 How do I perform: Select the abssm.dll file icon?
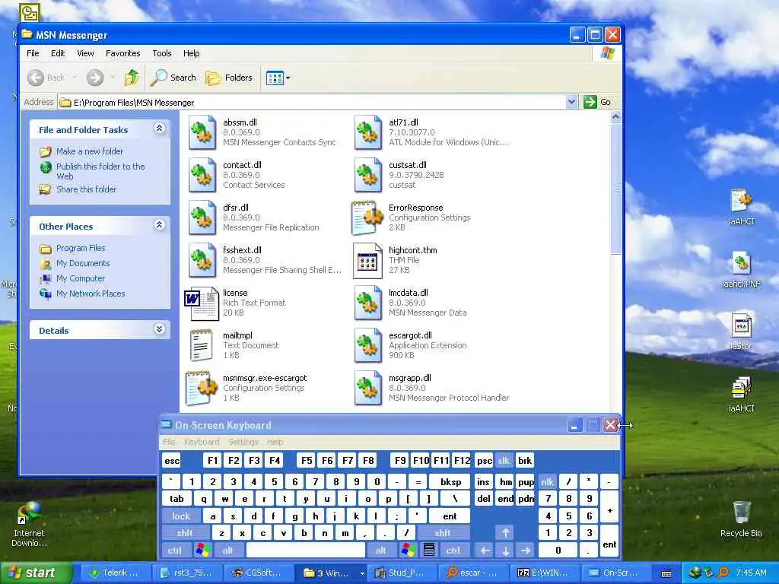[x=202, y=132]
